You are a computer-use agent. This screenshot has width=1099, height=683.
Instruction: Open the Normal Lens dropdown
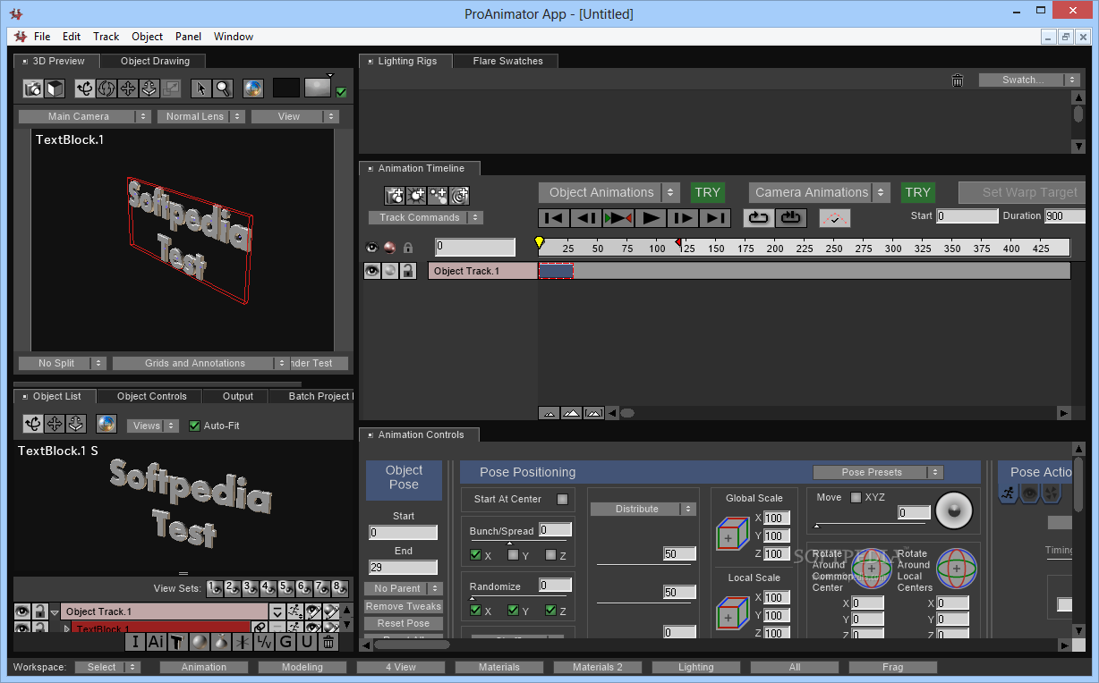coord(200,116)
